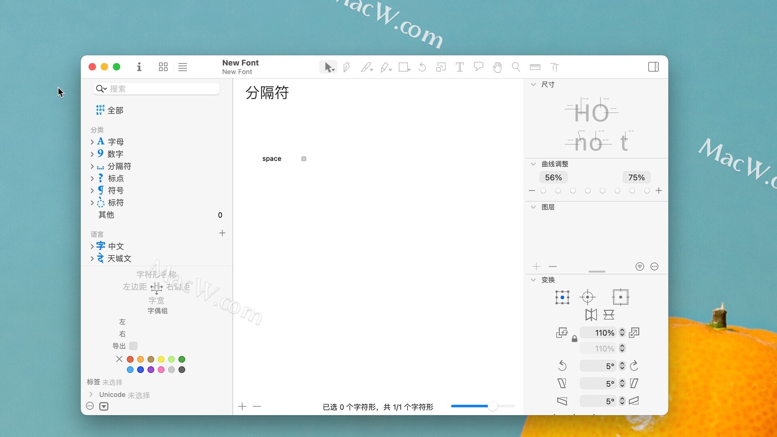Rotate selection clockwise by 5°
This screenshot has width=777, height=437.
click(x=634, y=366)
